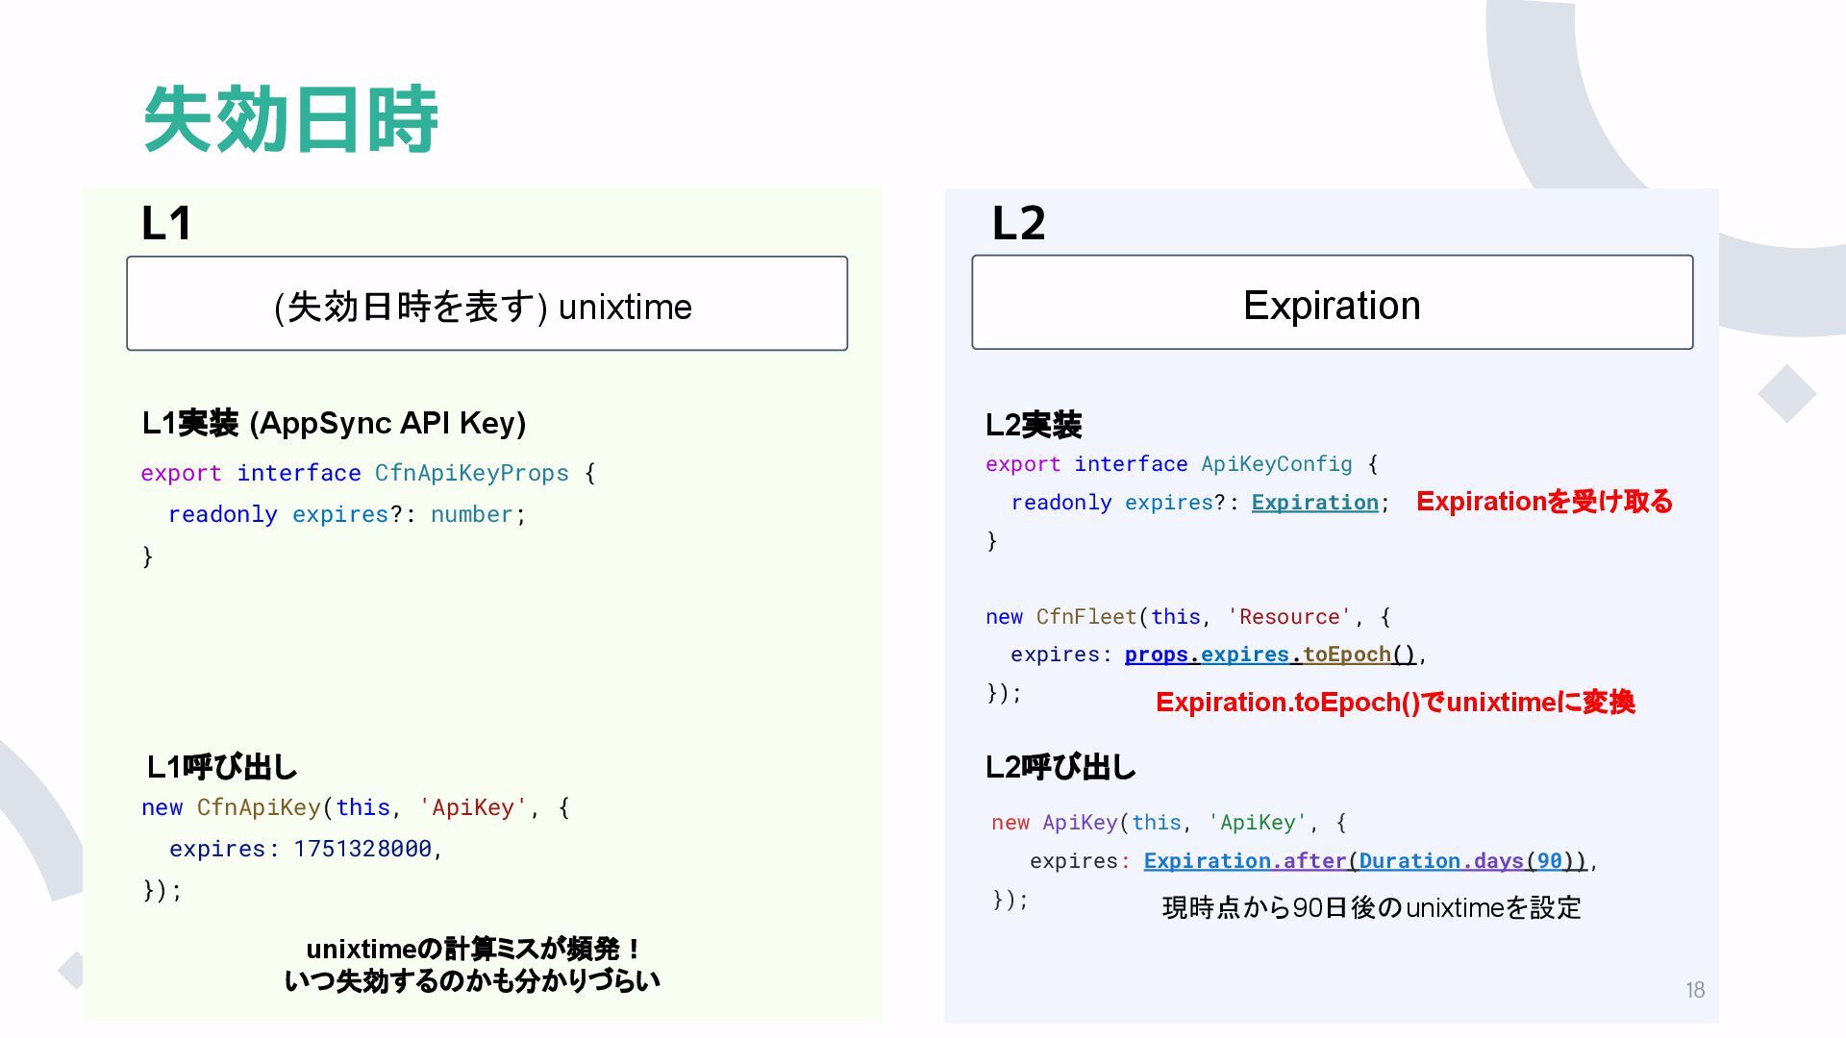Click the red Expirationを受け取る note
The width and height of the screenshot is (1846, 1038).
pyautogui.click(x=1544, y=502)
